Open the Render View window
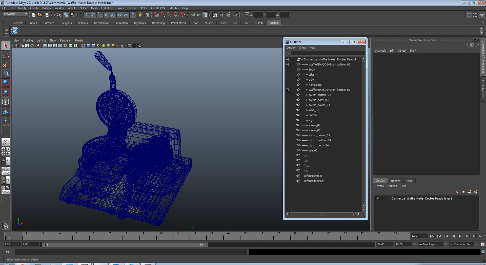 (215, 15)
